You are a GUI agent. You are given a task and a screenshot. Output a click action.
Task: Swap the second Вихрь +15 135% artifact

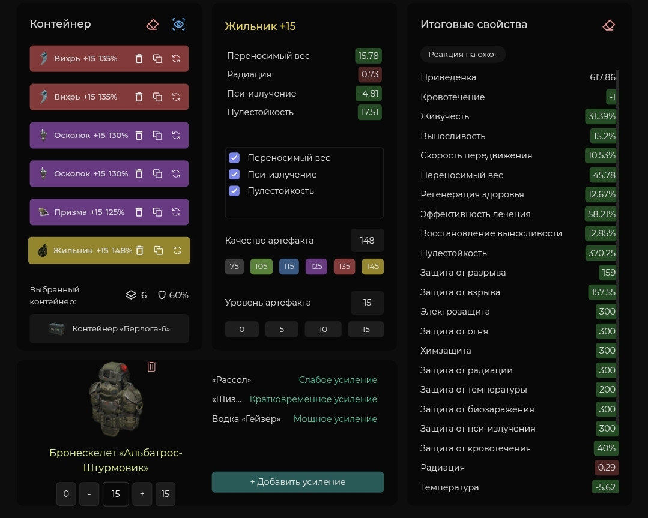coord(176,97)
